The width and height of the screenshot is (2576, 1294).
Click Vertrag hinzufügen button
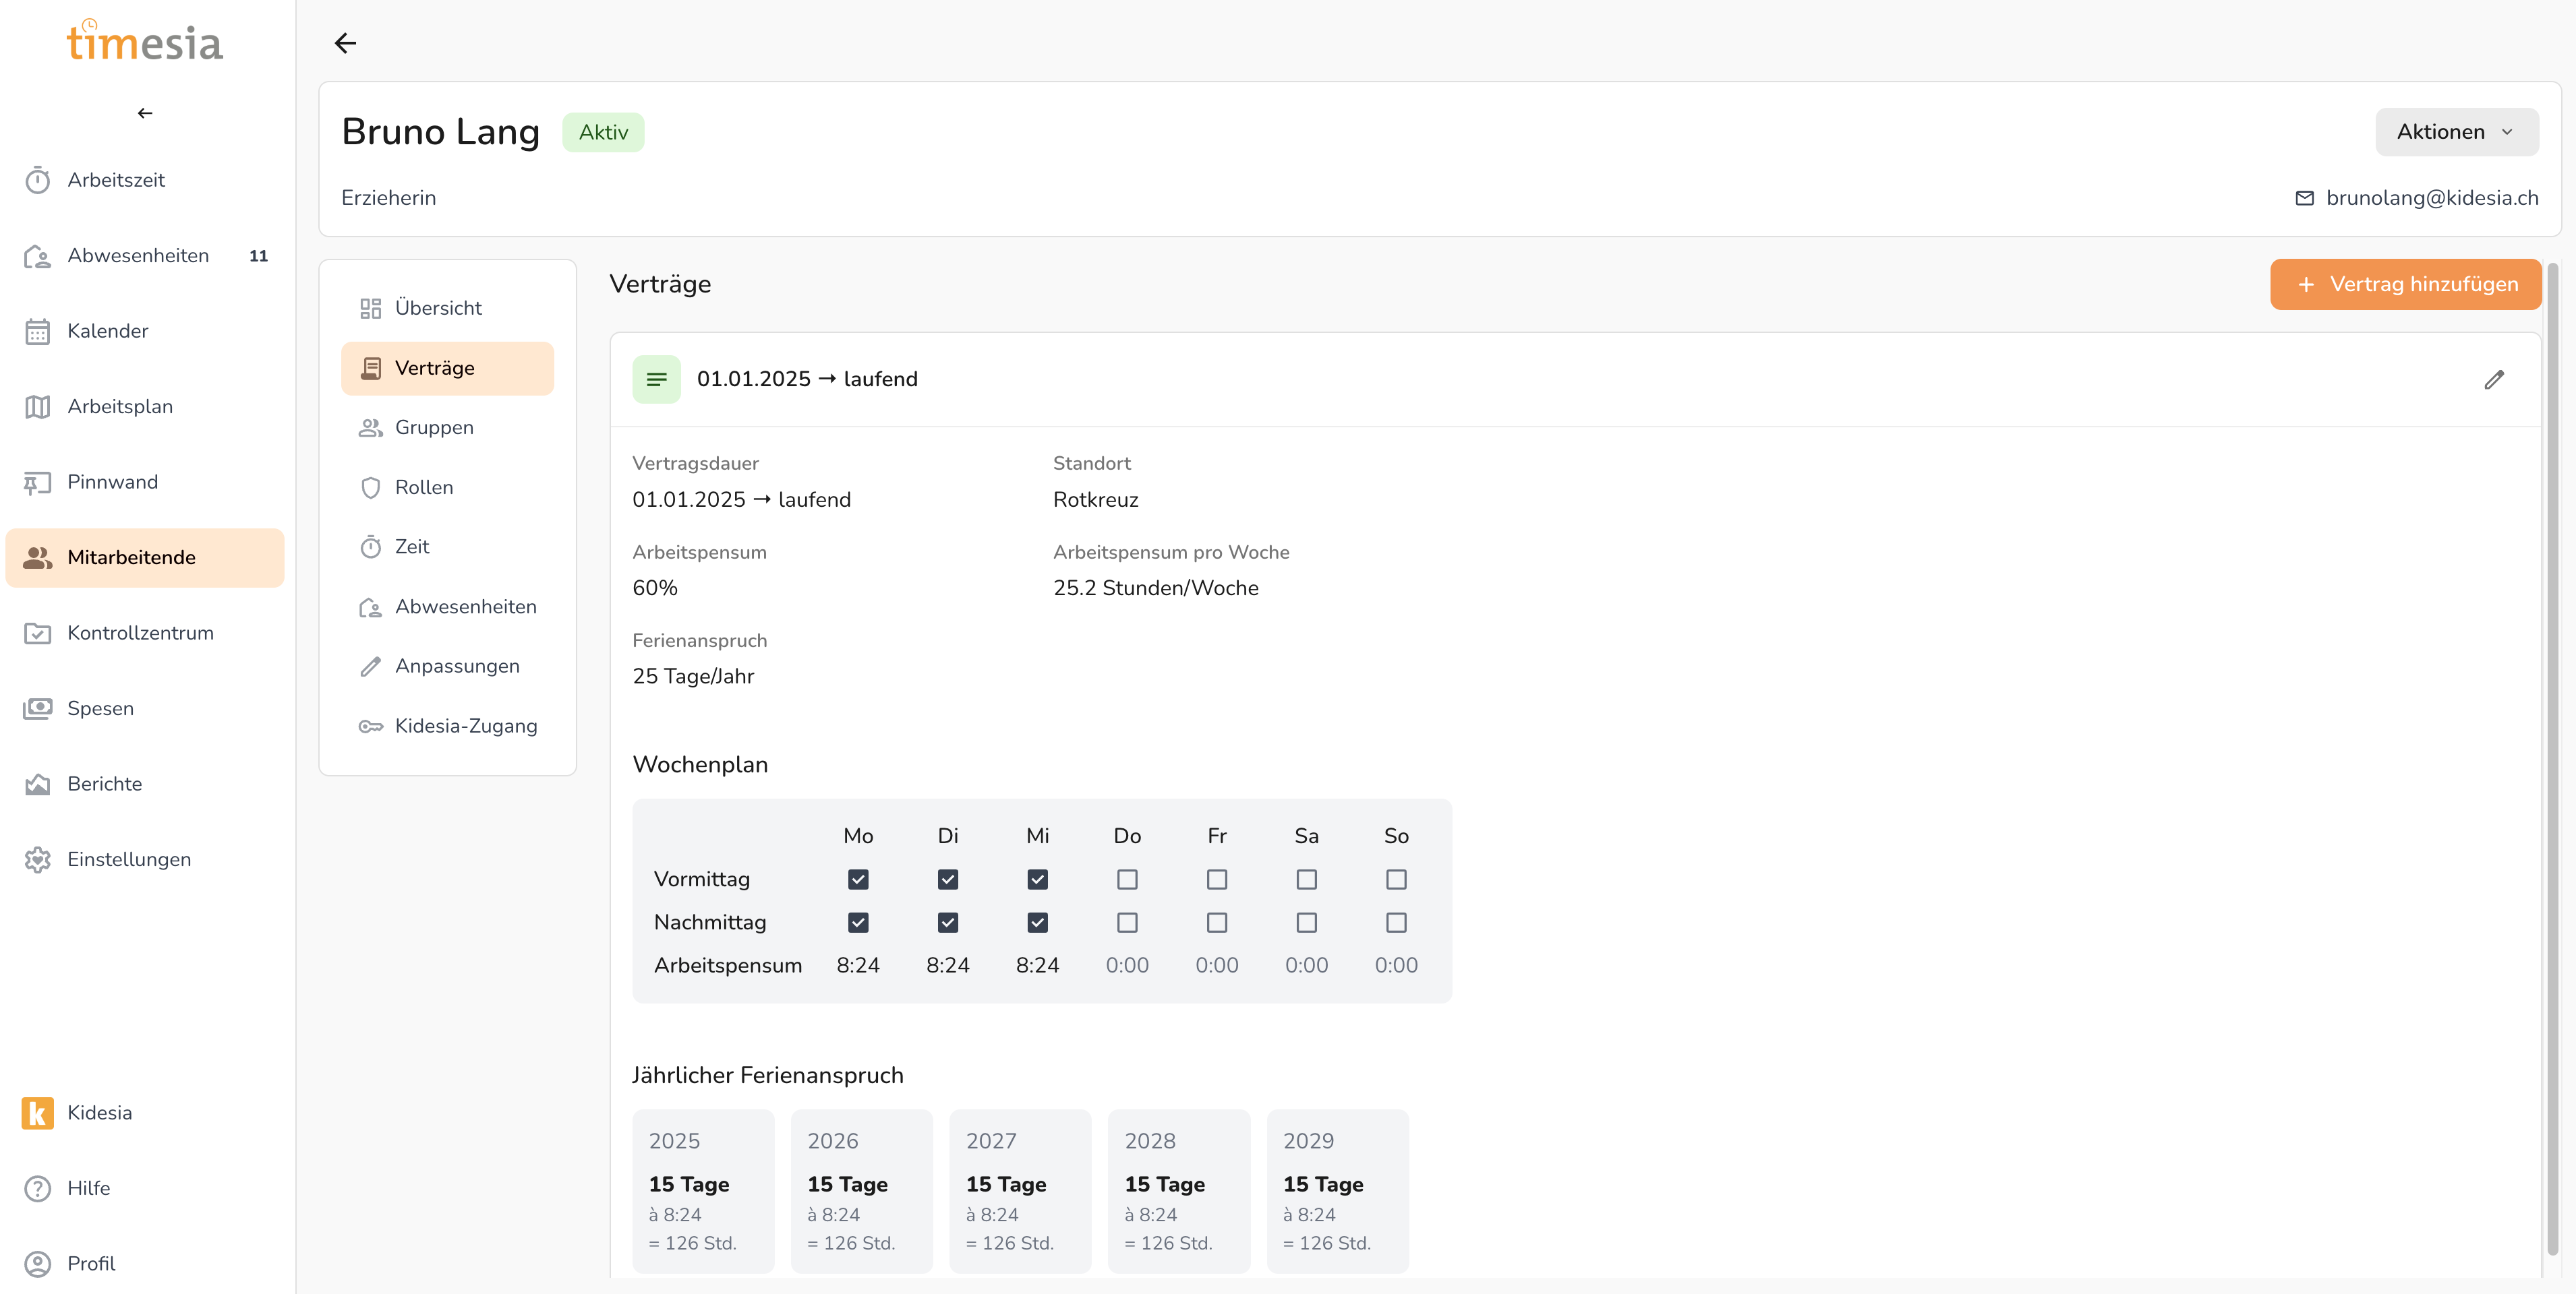2405,285
